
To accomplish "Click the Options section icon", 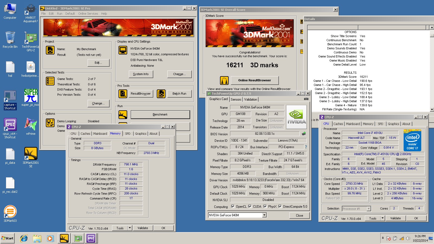I will (x=50, y=123).
